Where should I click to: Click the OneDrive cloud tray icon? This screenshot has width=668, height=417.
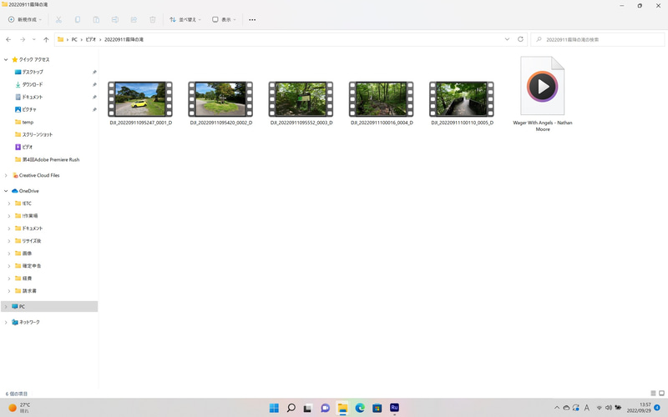pyautogui.click(x=566, y=408)
